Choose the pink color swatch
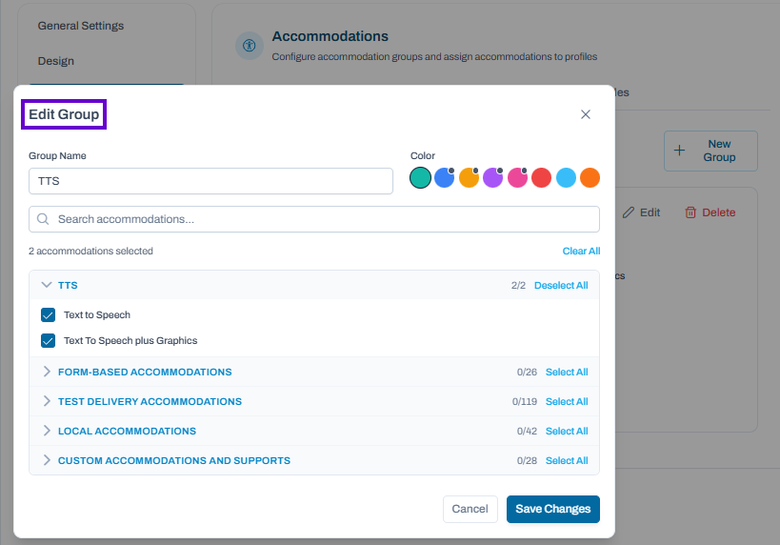This screenshot has height=545, width=780. pyautogui.click(x=517, y=177)
